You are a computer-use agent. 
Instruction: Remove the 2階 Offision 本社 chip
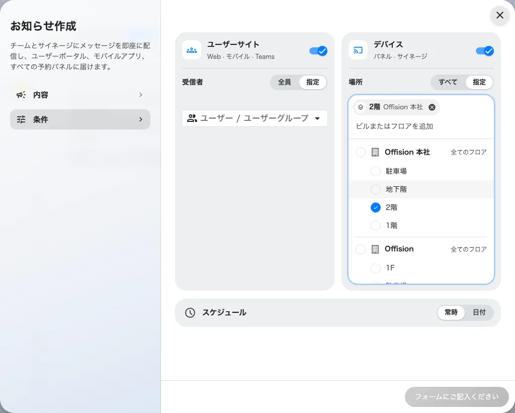(x=432, y=107)
